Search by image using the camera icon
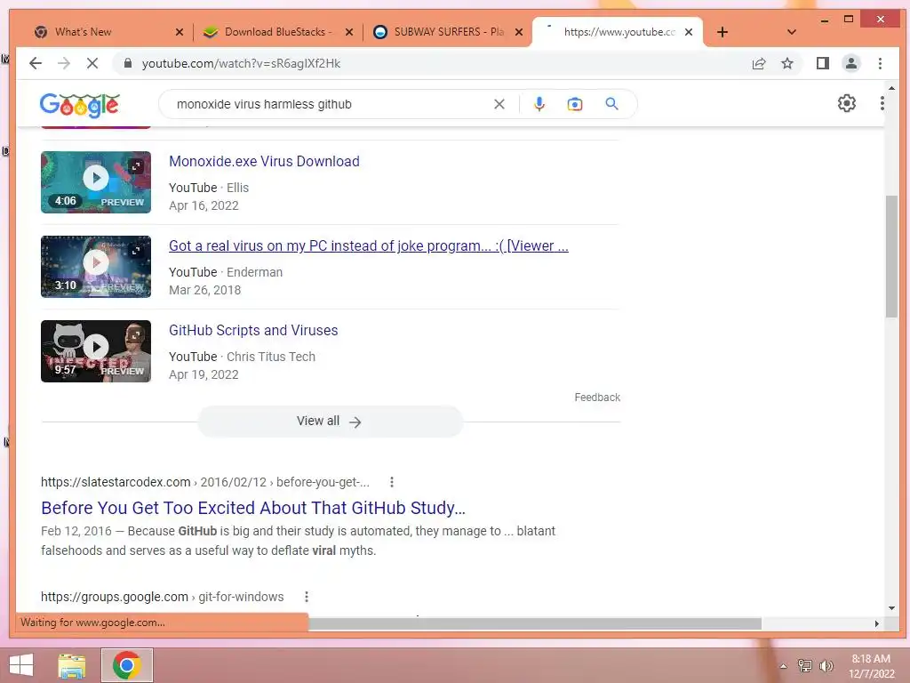This screenshot has width=910, height=683. (575, 104)
